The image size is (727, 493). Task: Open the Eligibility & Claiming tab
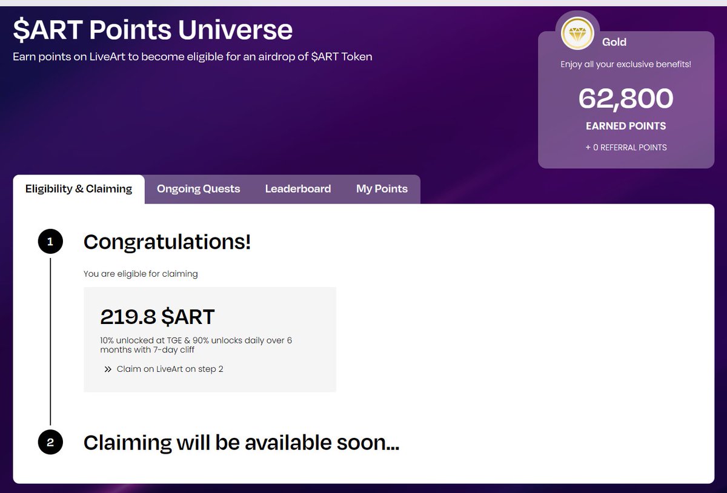(x=79, y=189)
